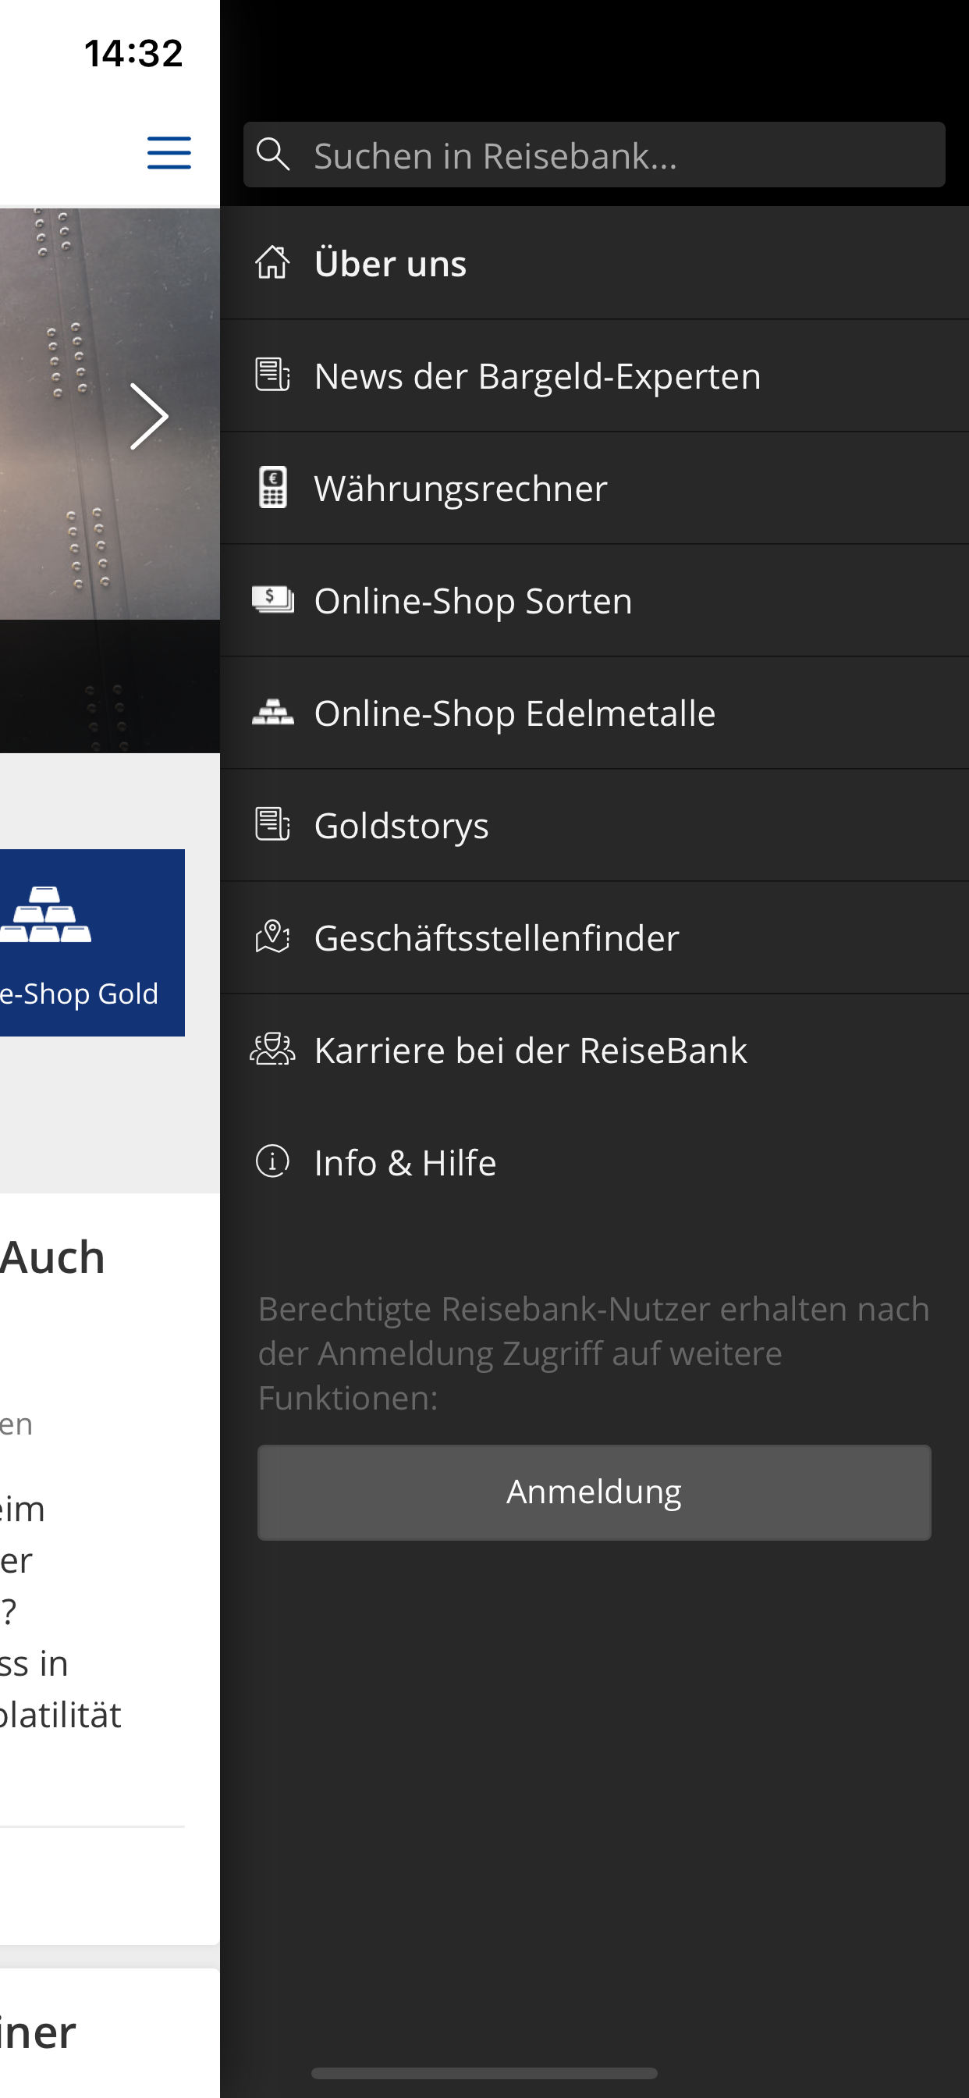Tap the newspaper icon beside Goldstorys
Screen dimensions: 969x2098
(x=272, y=824)
